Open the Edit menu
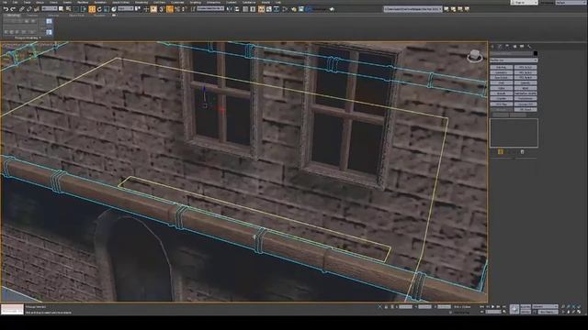This screenshot has height=330, width=588. point(15,3)
